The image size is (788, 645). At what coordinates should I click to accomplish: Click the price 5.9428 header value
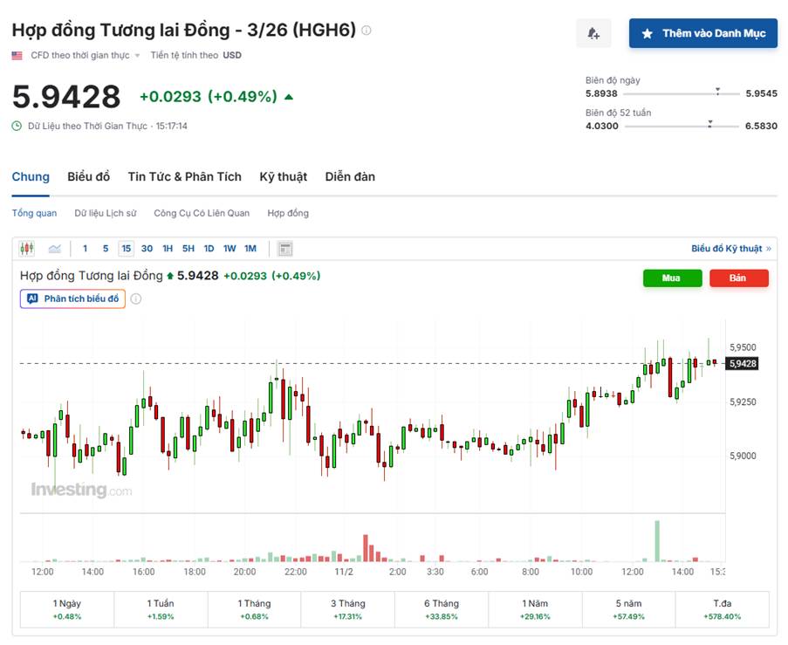[66, 97]
